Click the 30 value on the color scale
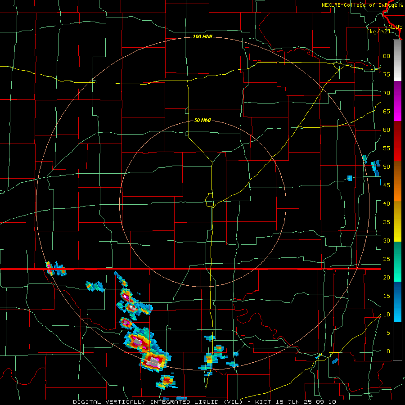 [x=387, y=240]
